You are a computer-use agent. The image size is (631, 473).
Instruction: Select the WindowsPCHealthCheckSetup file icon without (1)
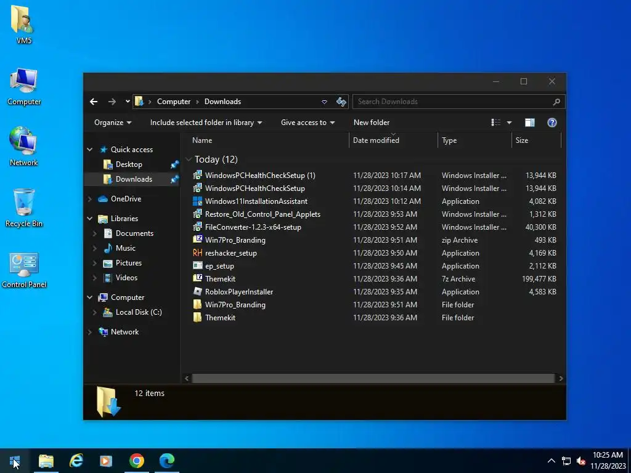tap(197, 188)
